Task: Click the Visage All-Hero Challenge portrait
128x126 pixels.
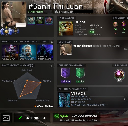Action: [64, 100]
